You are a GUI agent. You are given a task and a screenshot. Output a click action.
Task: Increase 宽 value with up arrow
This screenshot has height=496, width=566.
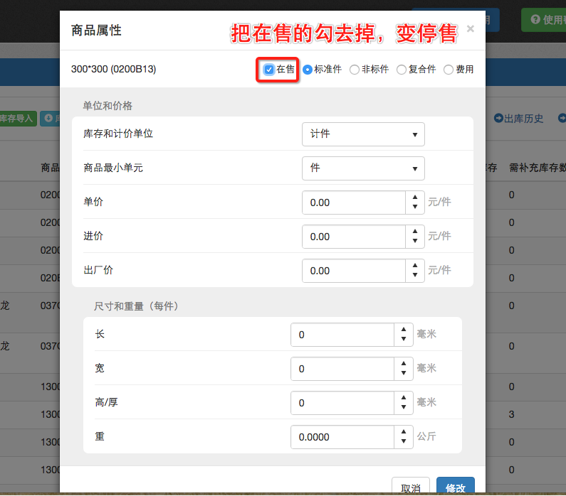click(x=404, y=363)
